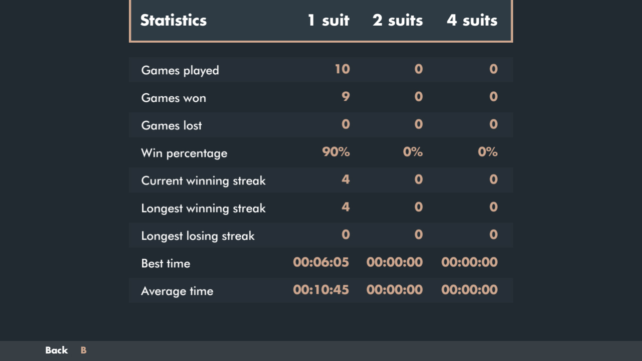The width and height of the screenshot is (642, 361).
Task: Click the Longest losing streak row label
Action: (x=198, y=235)
